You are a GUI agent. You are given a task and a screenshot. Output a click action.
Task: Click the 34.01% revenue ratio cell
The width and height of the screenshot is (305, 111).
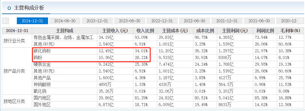click(141, 51)
